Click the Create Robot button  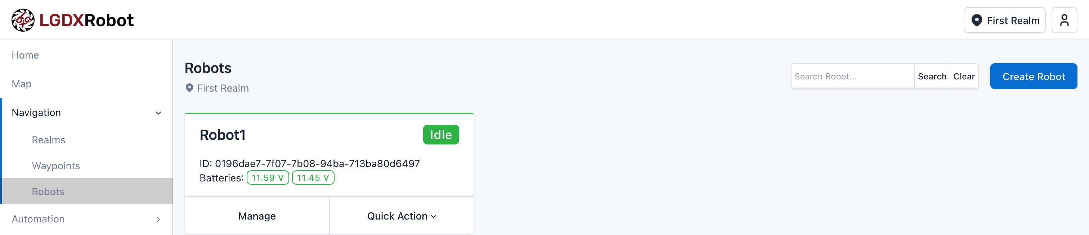(1034, 77)
